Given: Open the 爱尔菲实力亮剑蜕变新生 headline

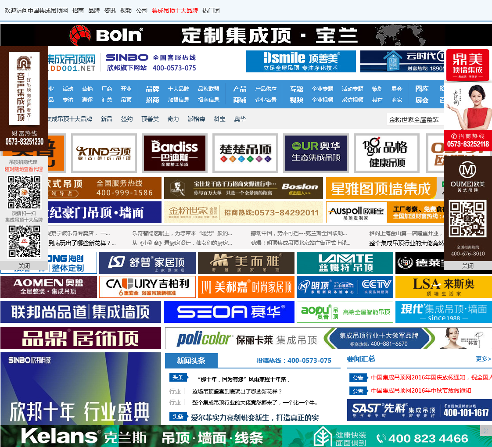Looking at the screenshot, I should (255, 418).
